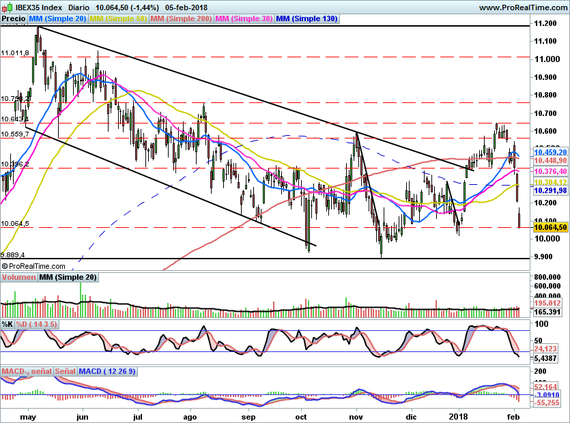
Task: Click the -55,255 MACD histogram value
Action: coord(547,403)
